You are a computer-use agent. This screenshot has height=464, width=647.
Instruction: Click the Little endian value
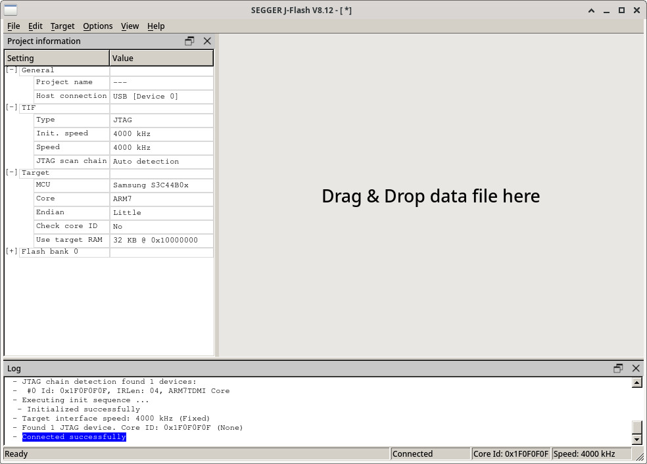tap(162, 213)
